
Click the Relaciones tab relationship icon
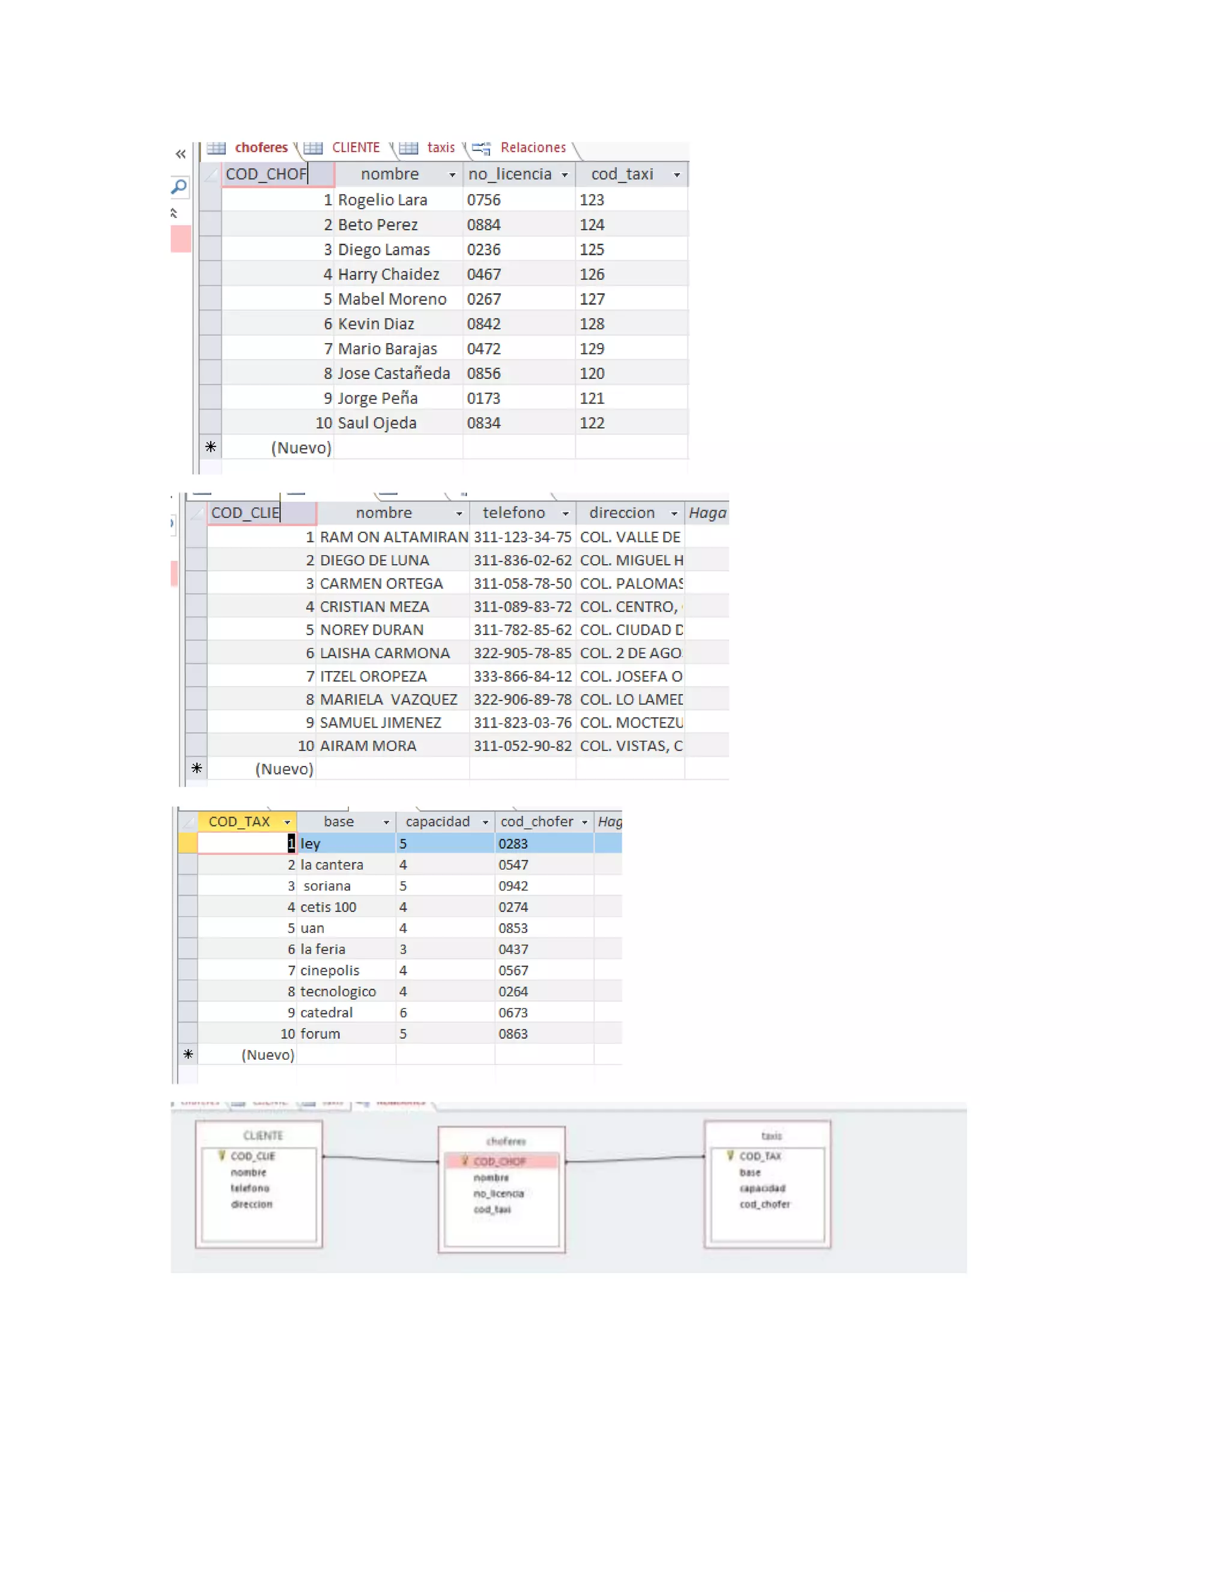click(481, 149)
